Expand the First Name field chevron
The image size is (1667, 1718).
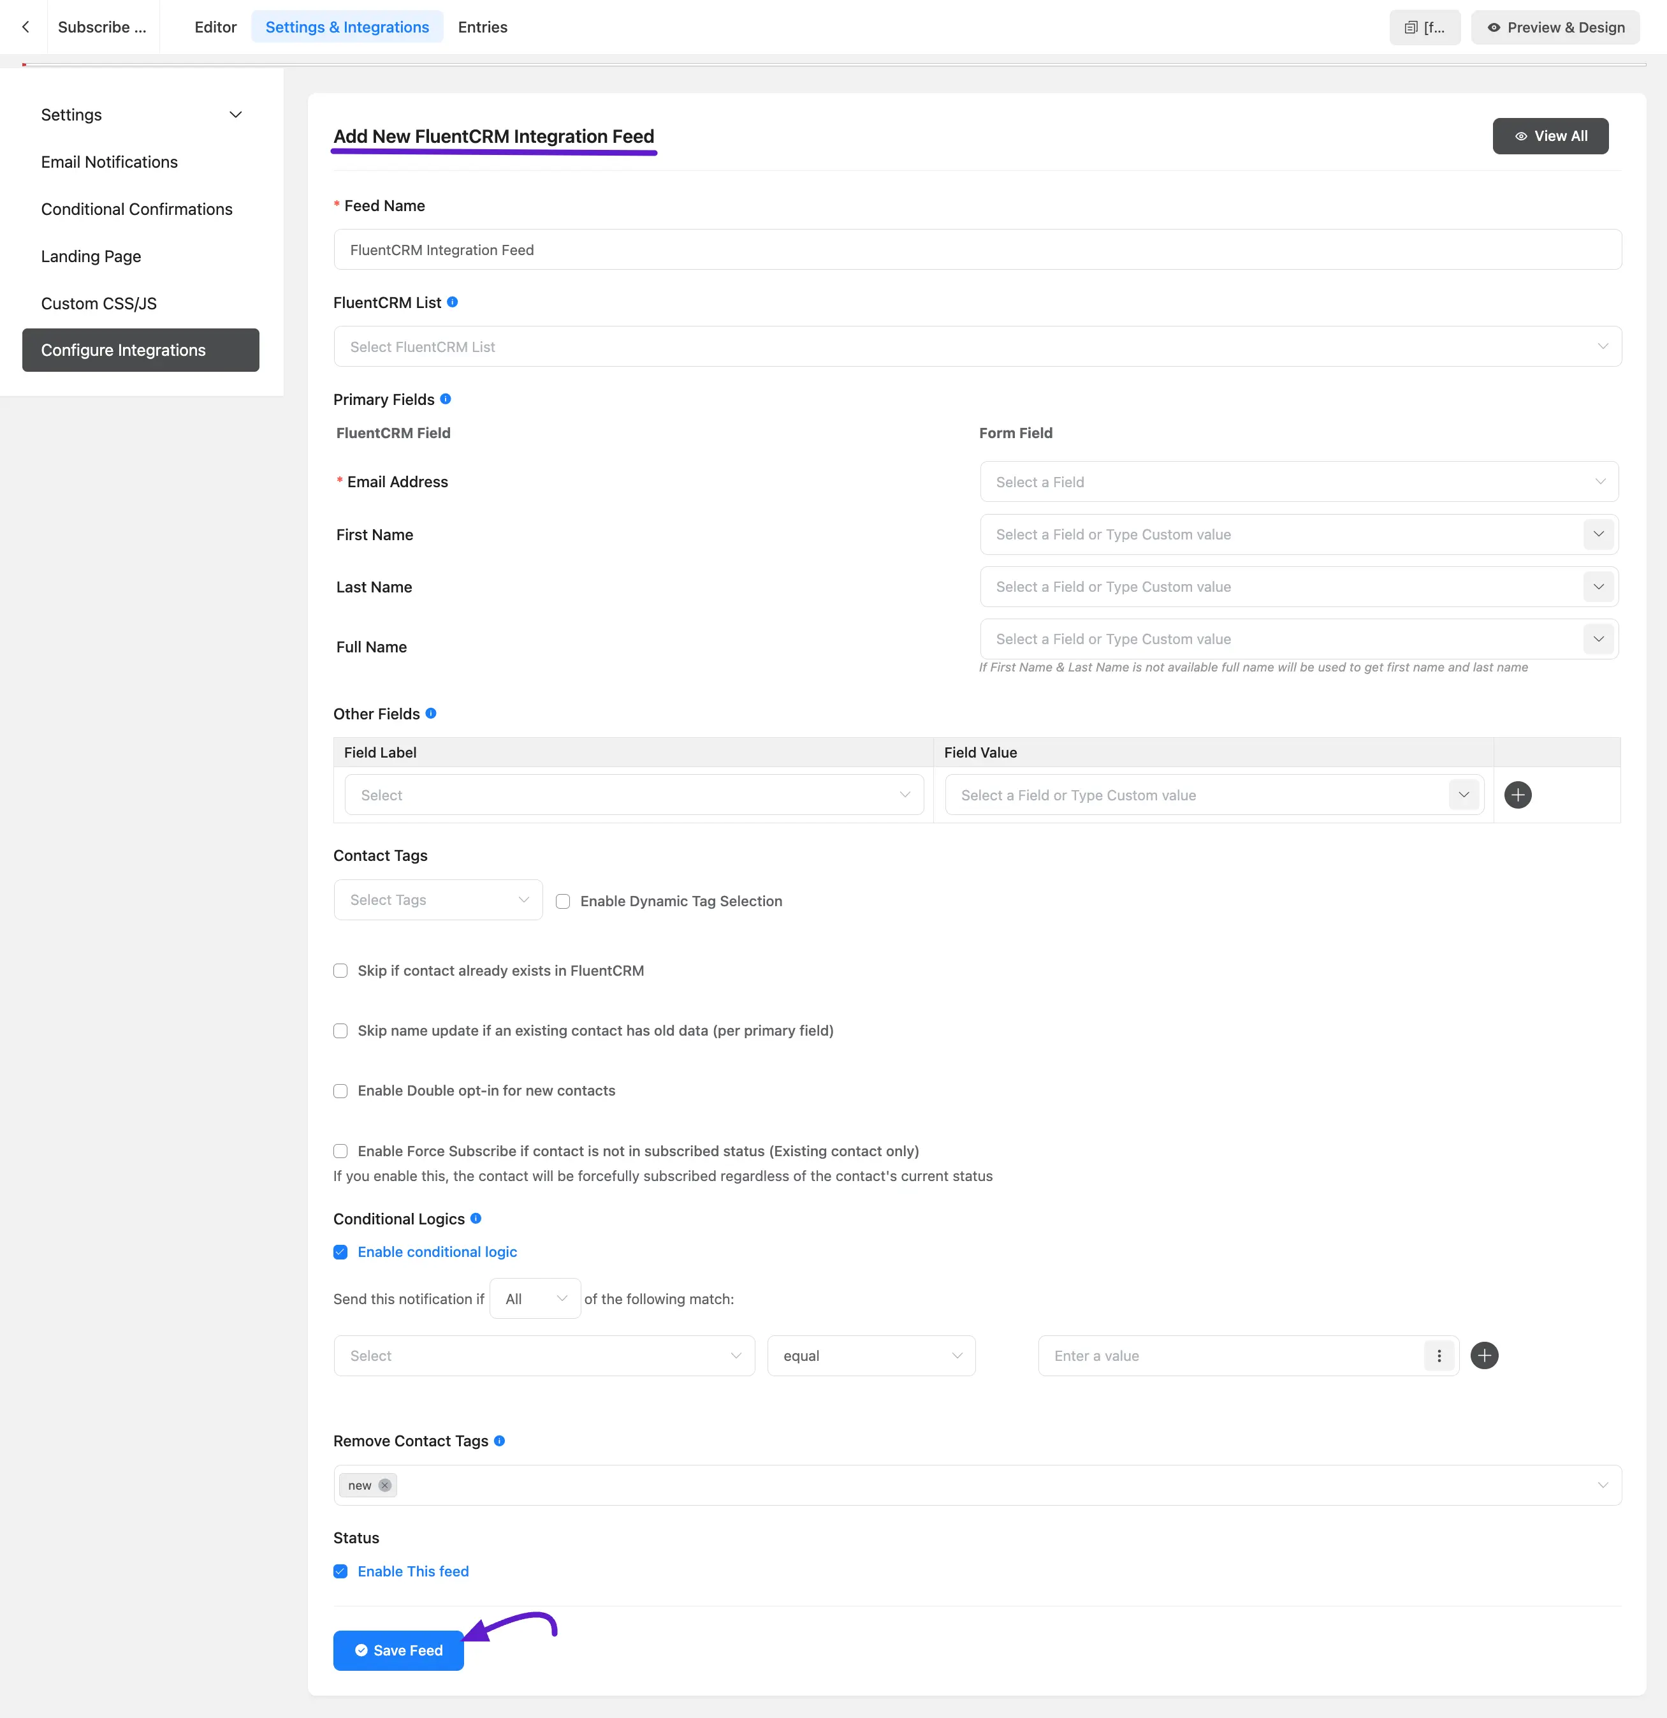click(x=1599, y=534)
